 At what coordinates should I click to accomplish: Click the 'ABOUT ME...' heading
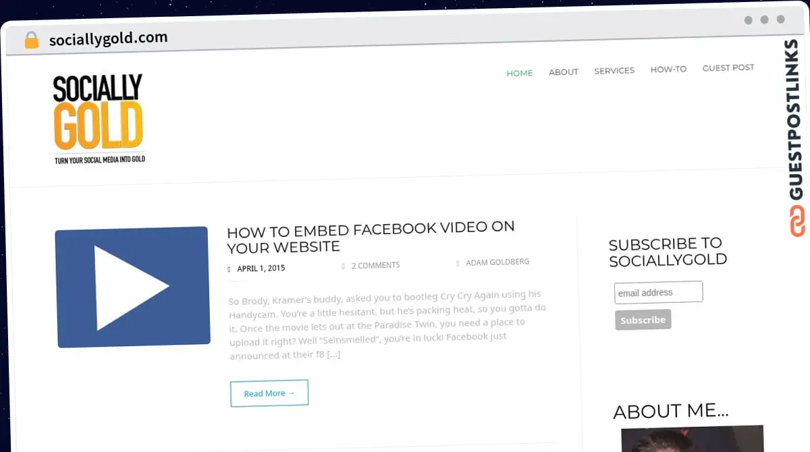[671, 411]
